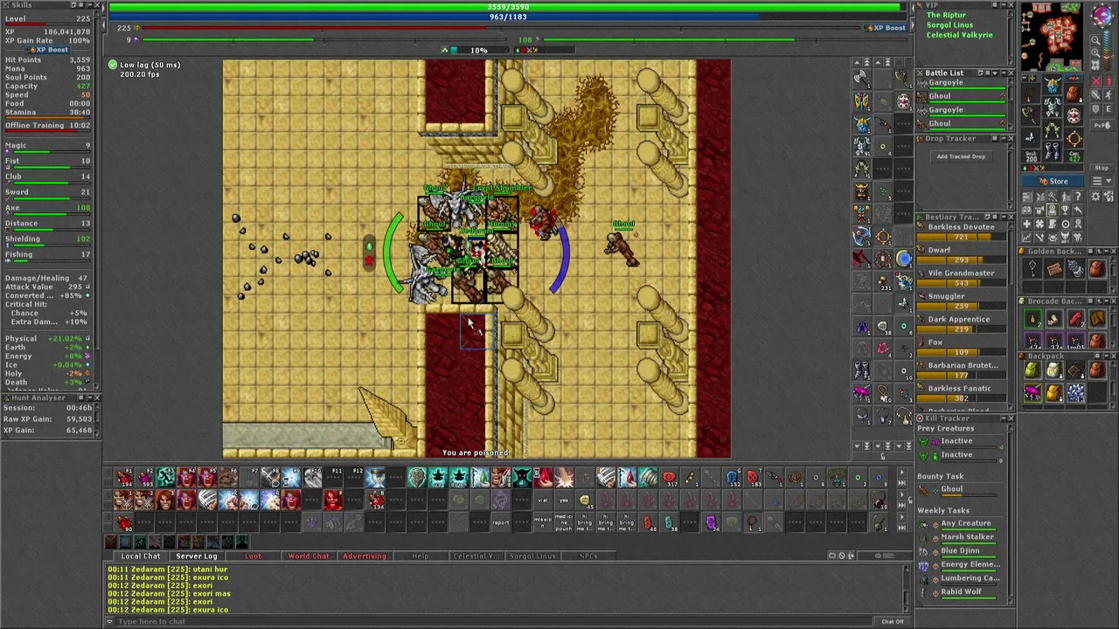Image resolution: width=1119 pixels, height=629 pixels.
Task: Click the green health bar showing 3559/3590
Action: (x=507, y=7)
